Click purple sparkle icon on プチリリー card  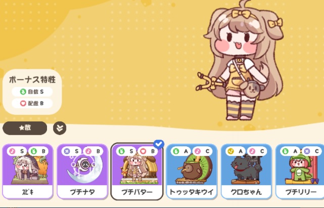pyautogui.click(x=306, y=151)
